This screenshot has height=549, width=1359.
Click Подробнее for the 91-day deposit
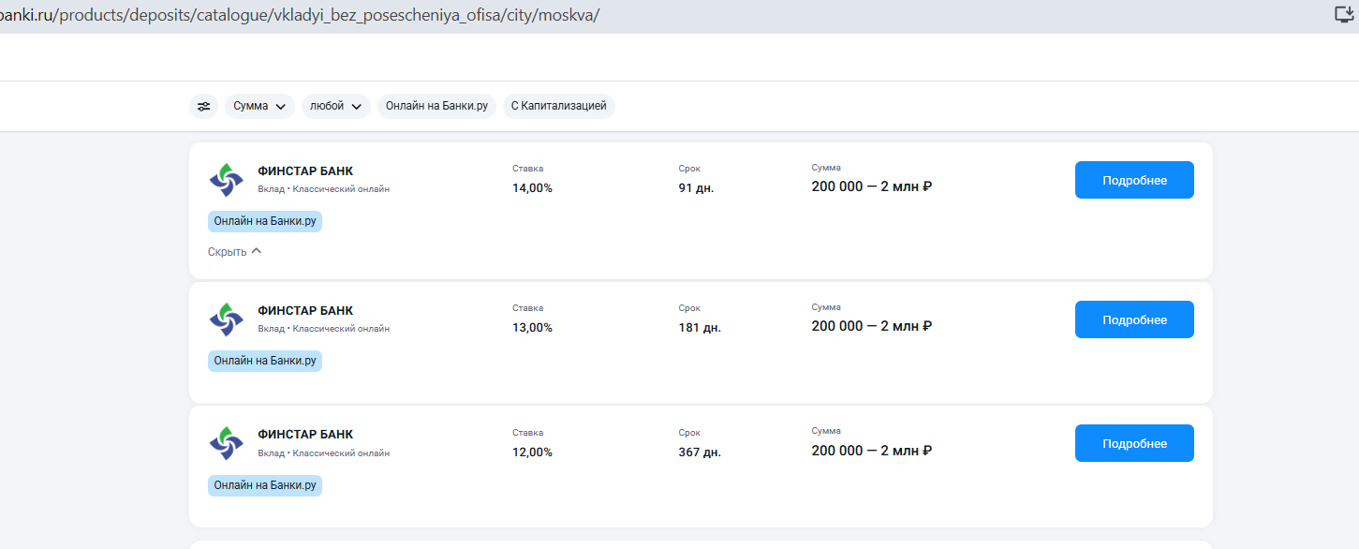[1133, 180]
